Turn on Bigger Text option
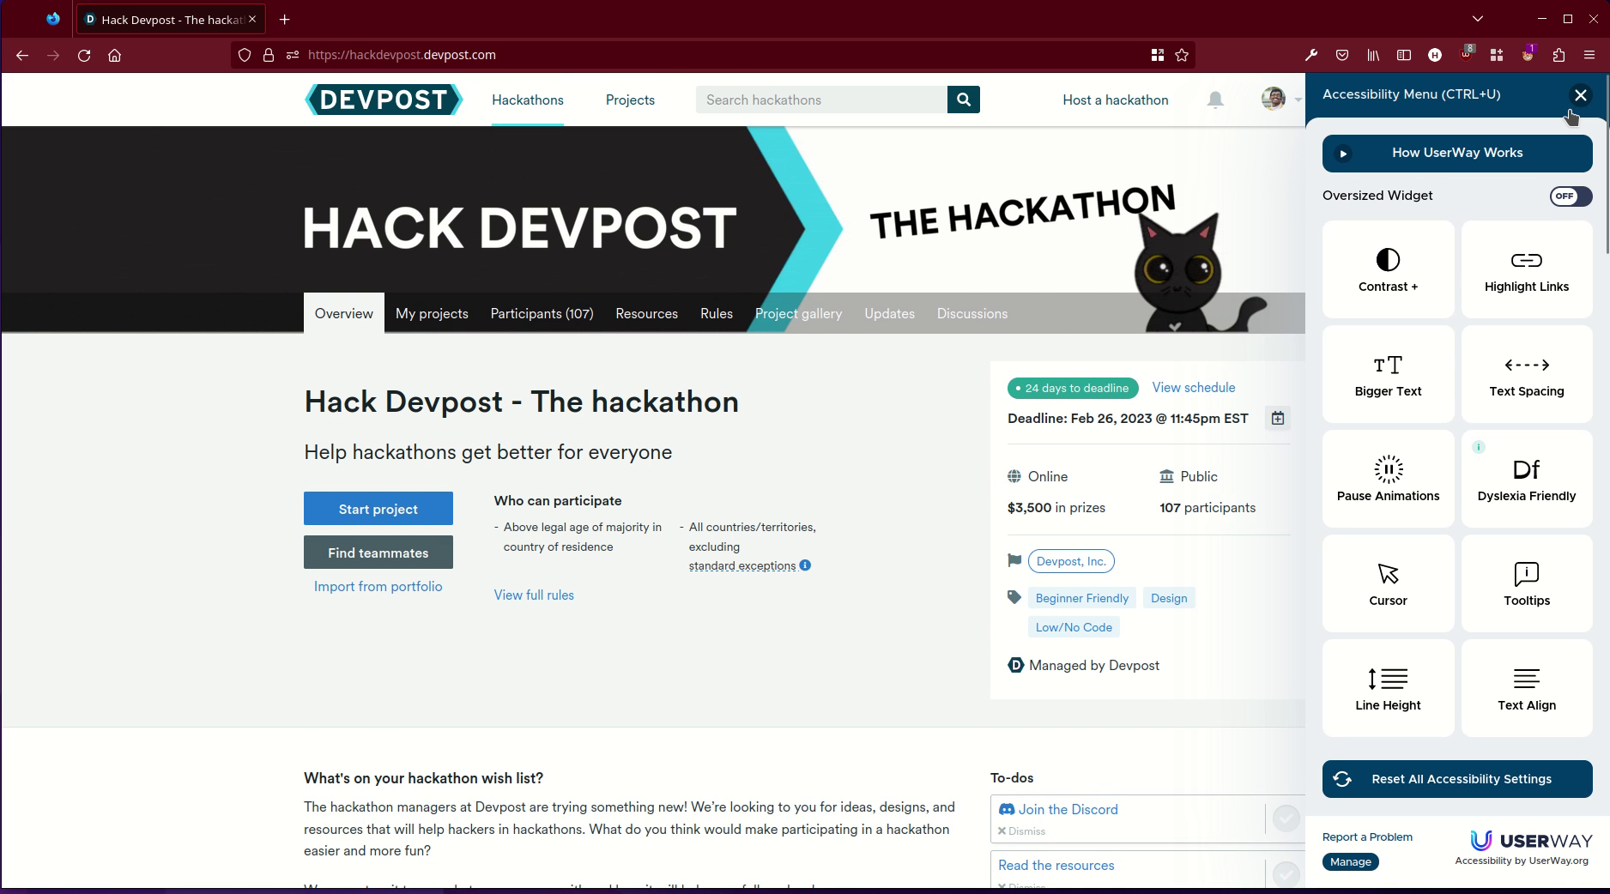Viewport: 1610px width, 894px height. coord(1388,374)
